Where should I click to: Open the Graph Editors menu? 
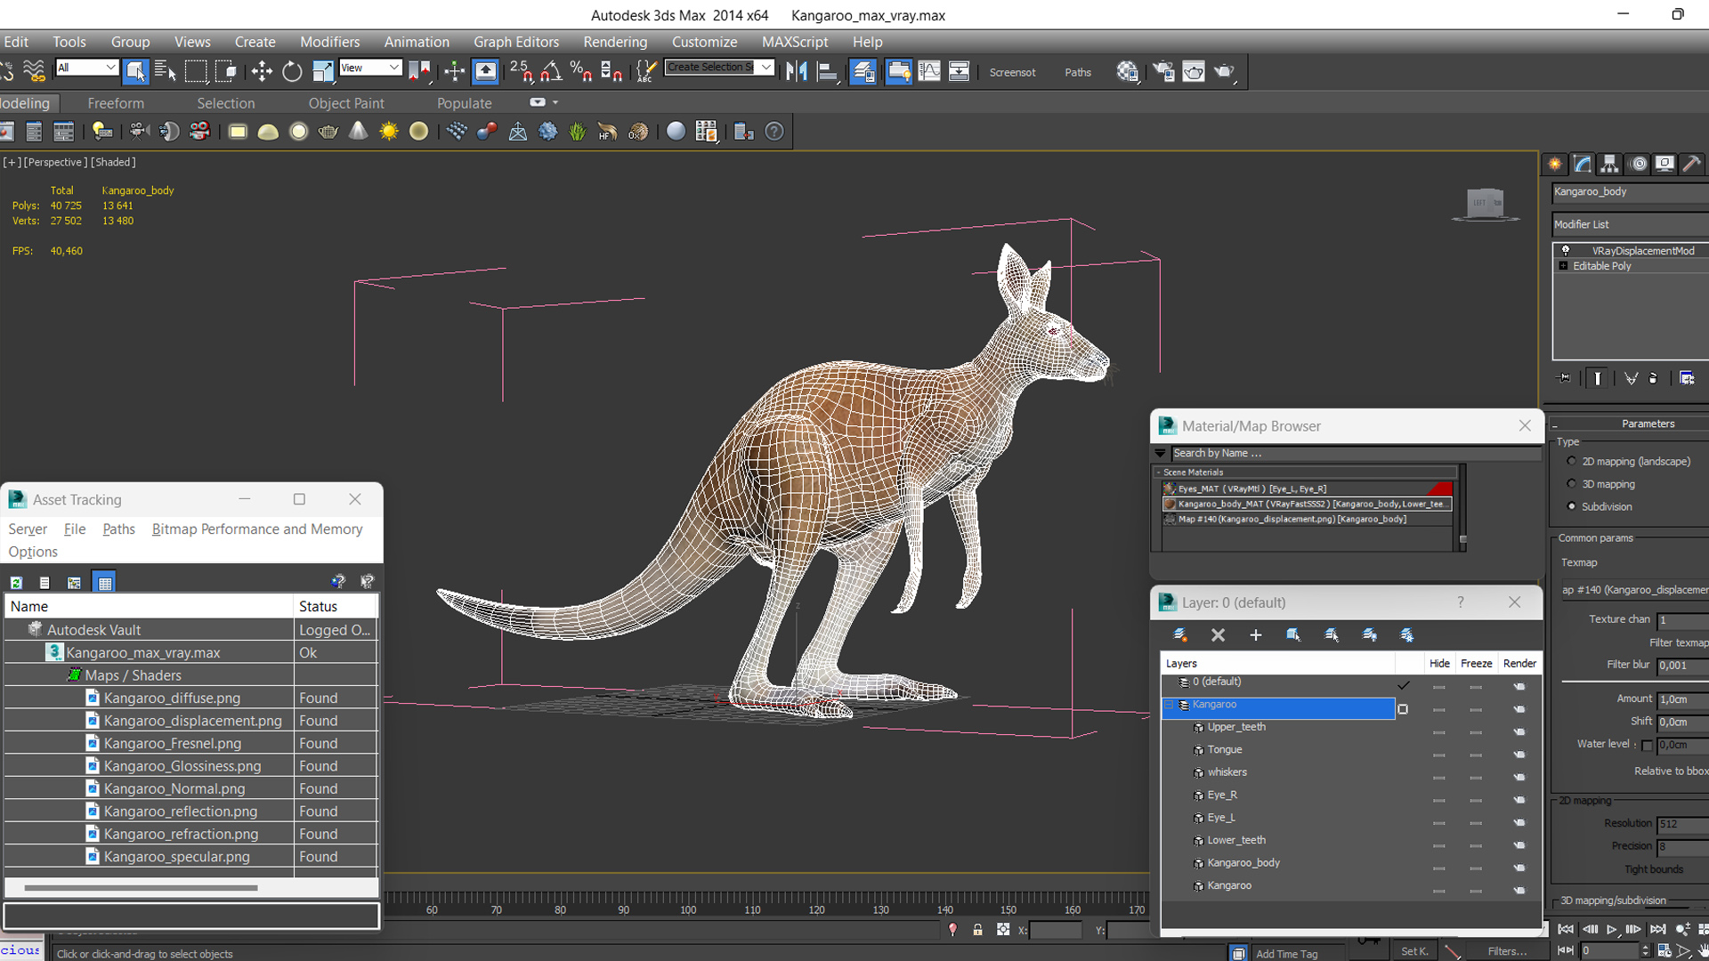point(516,42)
